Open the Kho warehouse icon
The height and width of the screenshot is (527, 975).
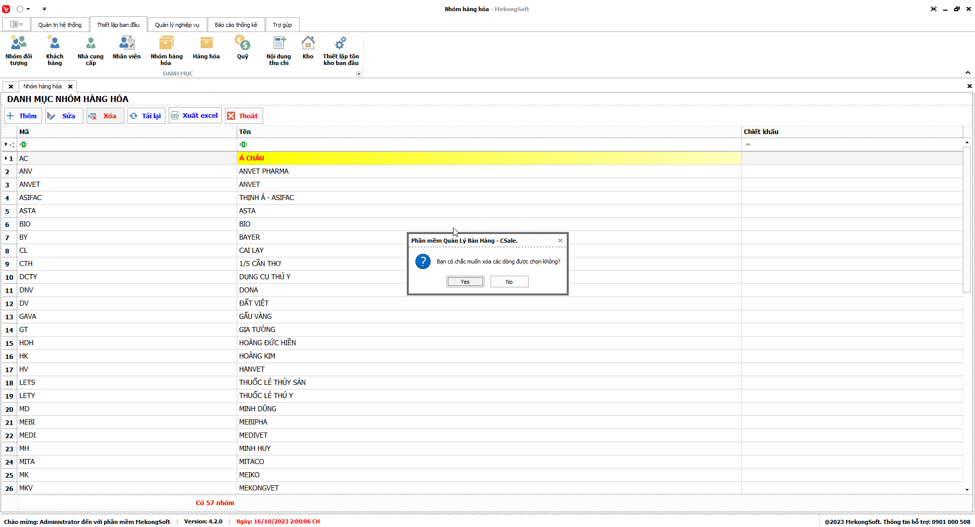point(308,48)
